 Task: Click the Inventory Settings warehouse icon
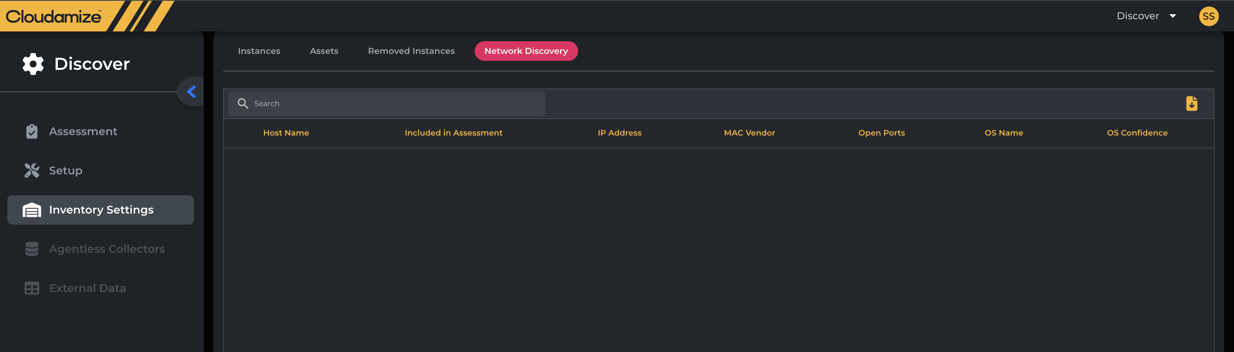pyautogui.click(x=31, y=210)
